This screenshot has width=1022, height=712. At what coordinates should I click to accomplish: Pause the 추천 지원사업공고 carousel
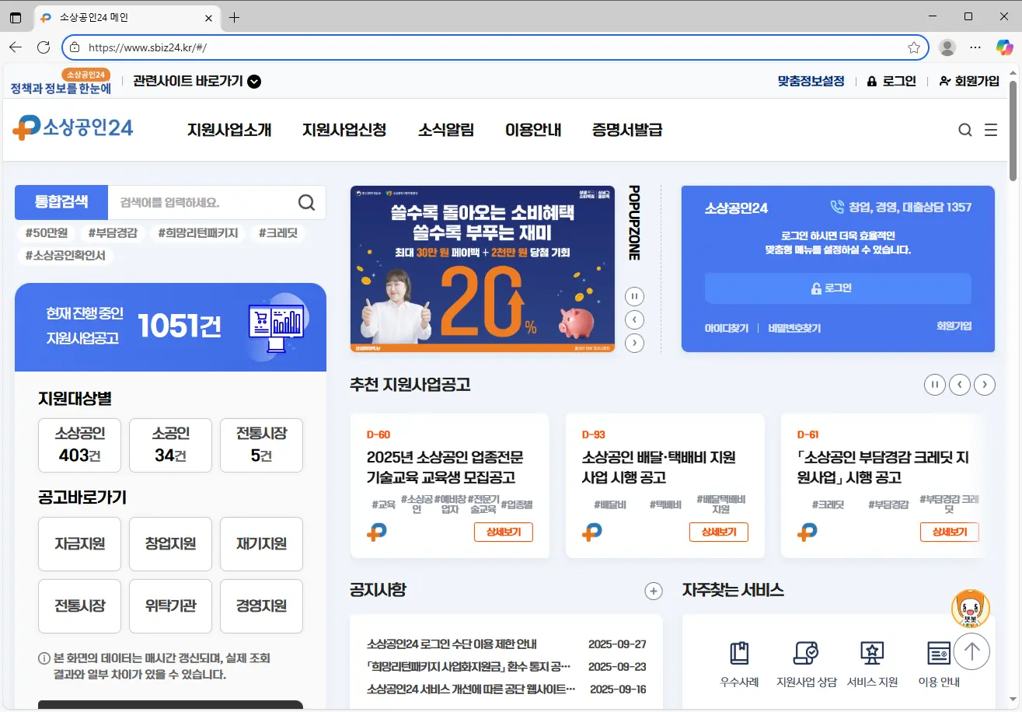[934, 384]
